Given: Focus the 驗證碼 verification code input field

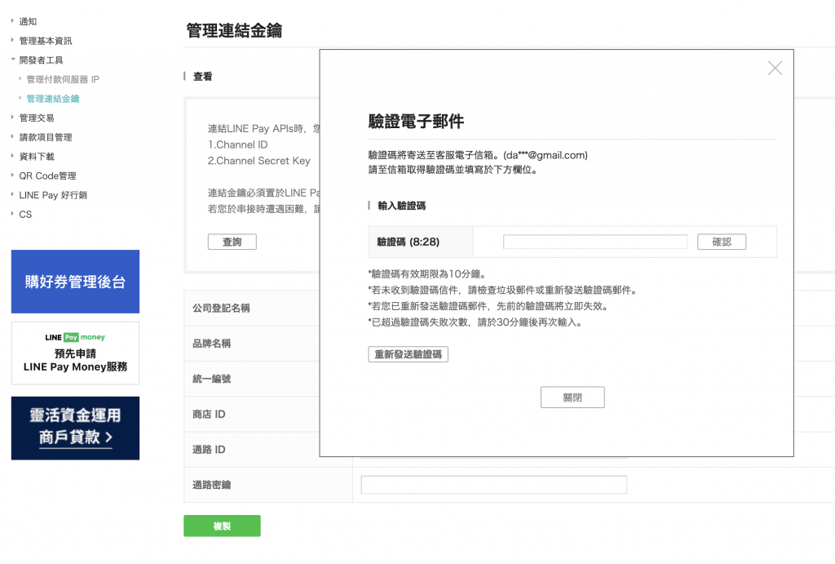Looking at the screenshot, I should coord(595,242).
